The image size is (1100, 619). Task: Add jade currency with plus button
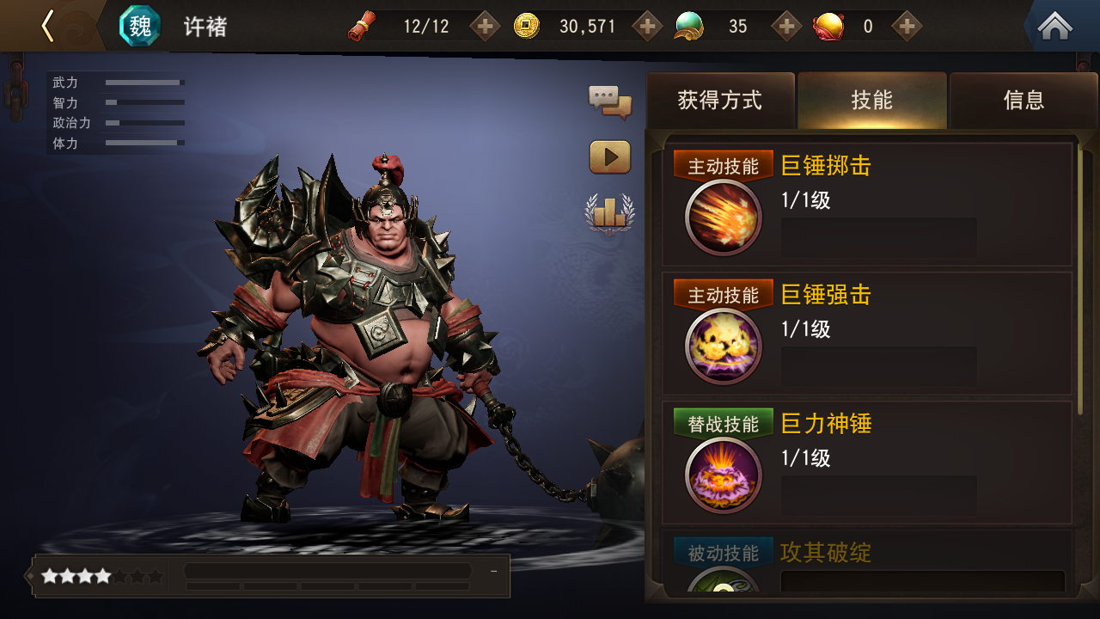coord(786,26)
